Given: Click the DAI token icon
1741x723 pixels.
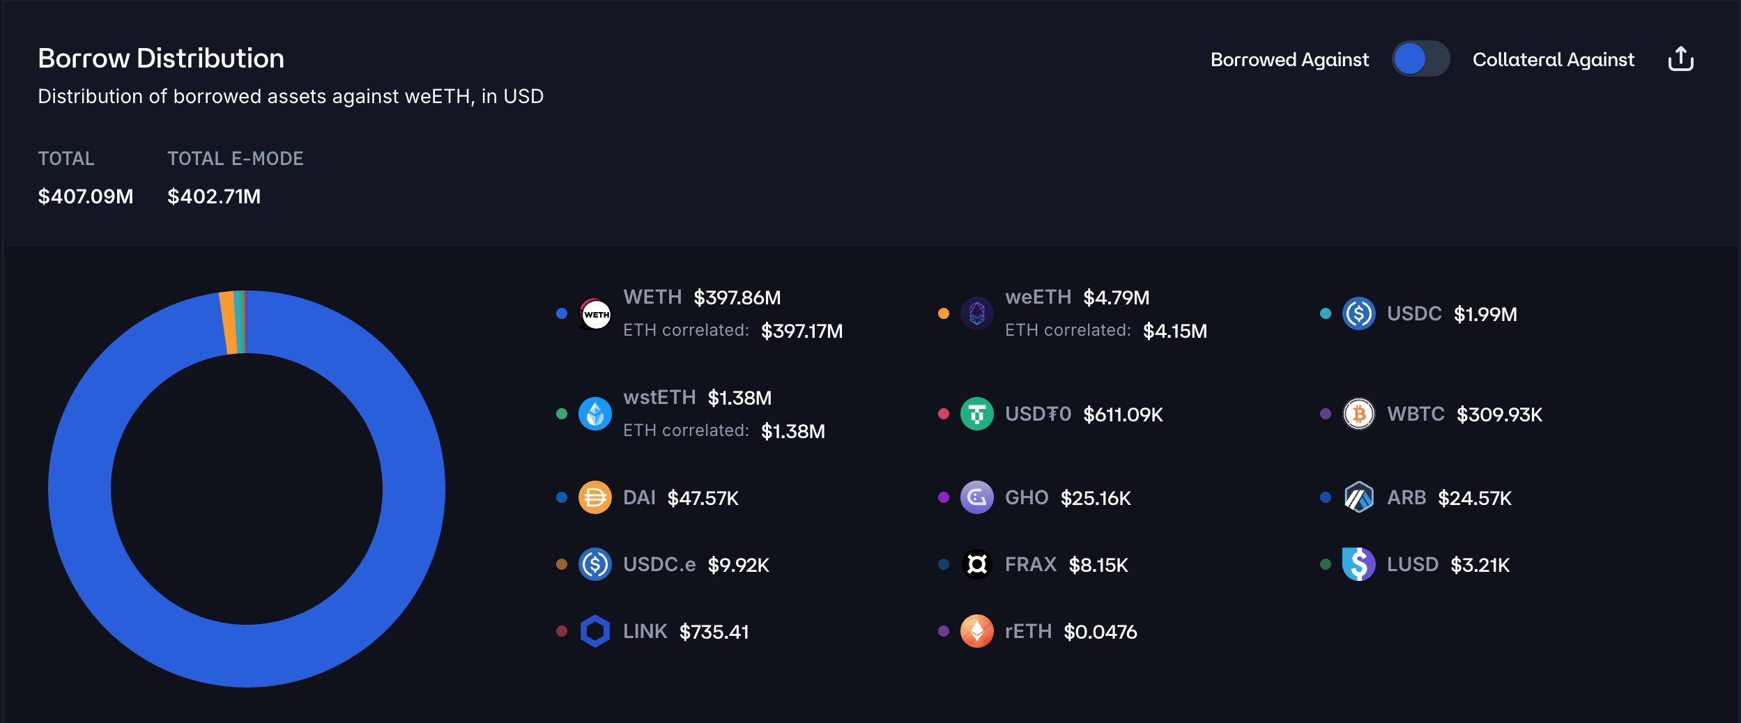Looking at the screenshot, I should pos(595,498).
